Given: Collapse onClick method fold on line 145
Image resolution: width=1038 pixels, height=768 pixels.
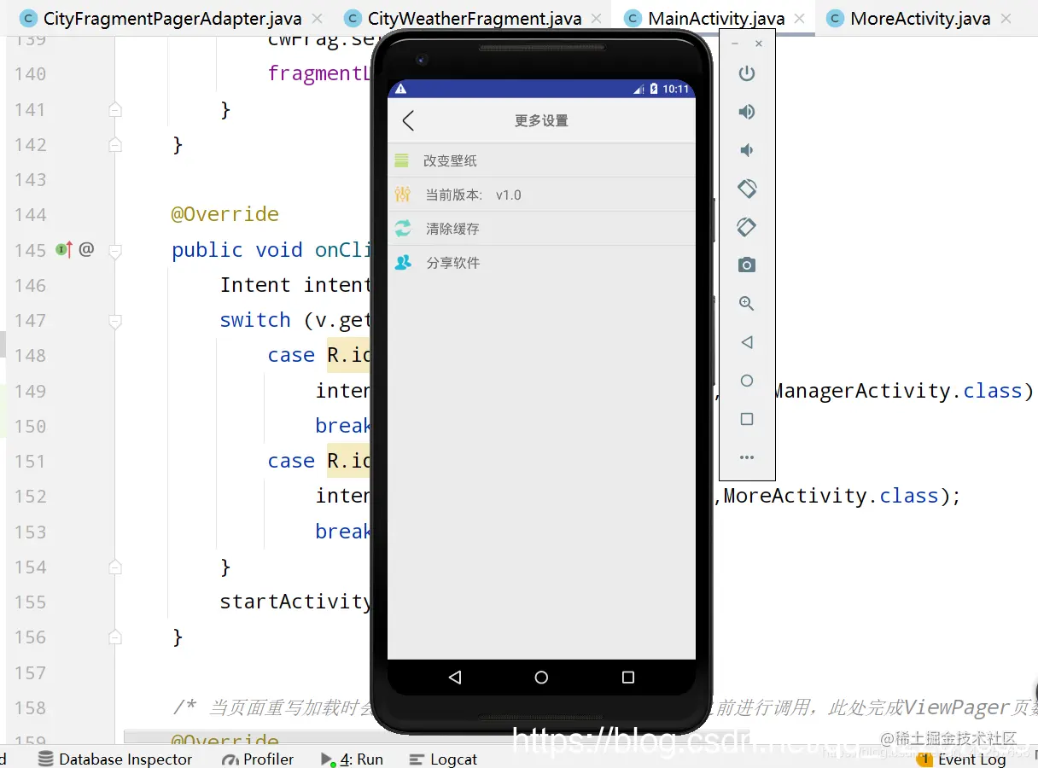Looking at the screenshot, I should coord(115,251).
